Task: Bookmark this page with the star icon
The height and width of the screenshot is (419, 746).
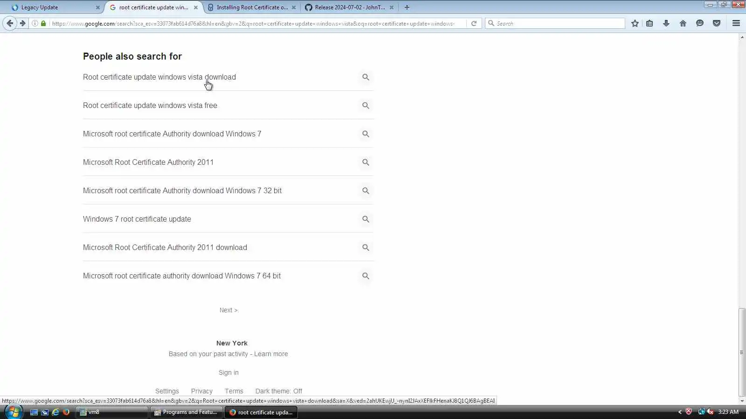Action: pos(635,23)
